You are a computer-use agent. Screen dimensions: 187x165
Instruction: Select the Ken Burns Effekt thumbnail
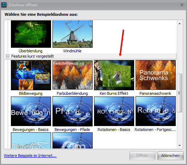(x=114, y=75)
